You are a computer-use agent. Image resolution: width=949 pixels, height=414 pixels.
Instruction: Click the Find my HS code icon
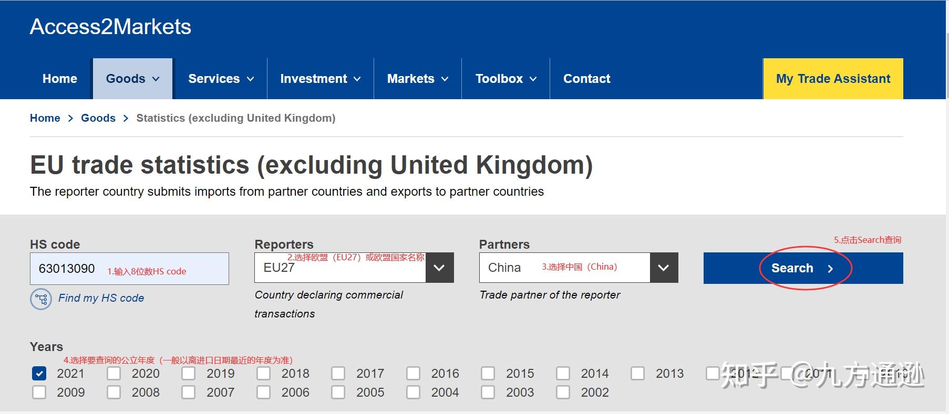pyautogui.click(x=41, y=299)
